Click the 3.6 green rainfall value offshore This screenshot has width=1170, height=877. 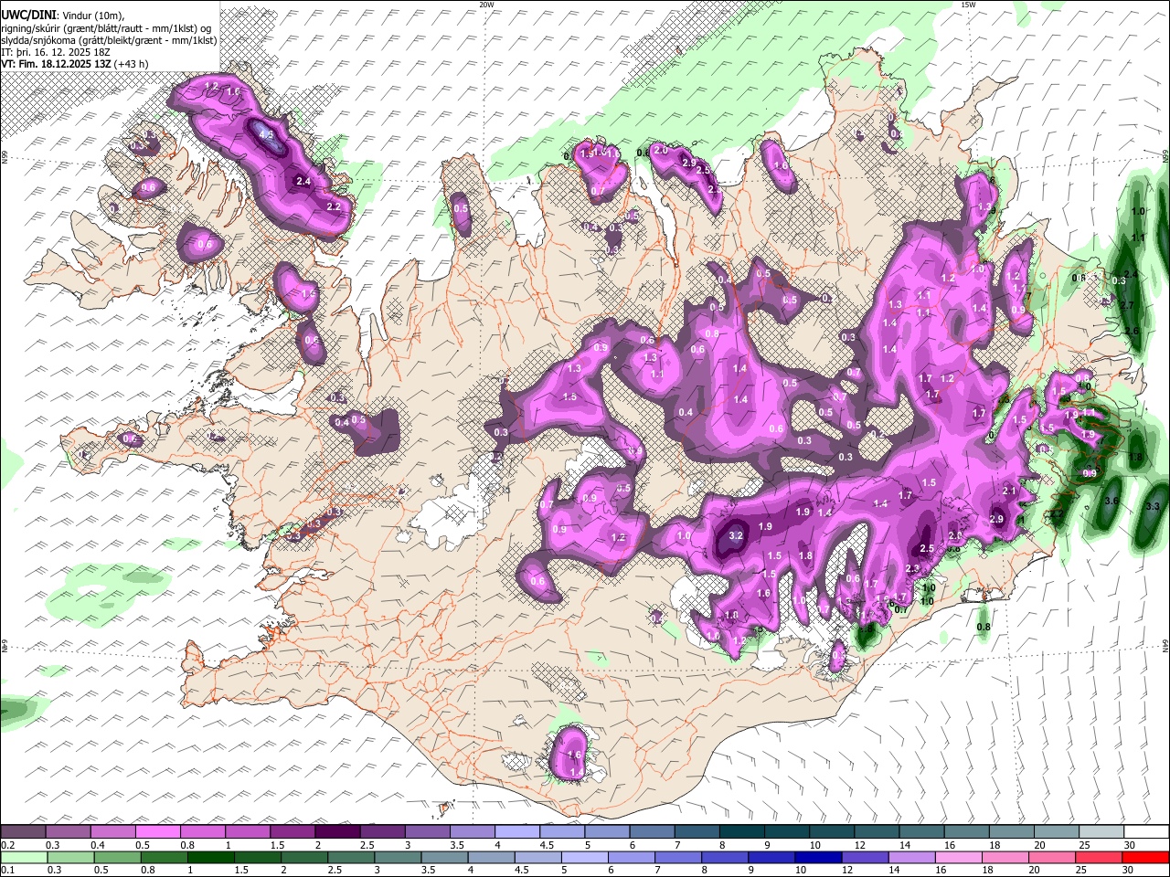pos(1111,501)
